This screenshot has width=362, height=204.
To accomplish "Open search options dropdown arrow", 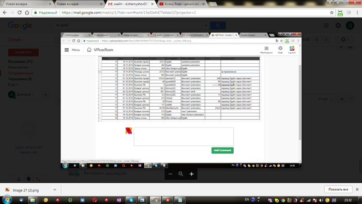I will point(206,25).
